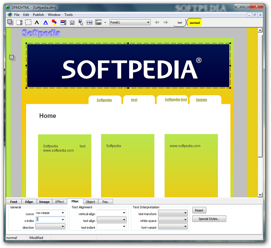
Task: Navigate forward with right arrow
Action: point(166,22)
